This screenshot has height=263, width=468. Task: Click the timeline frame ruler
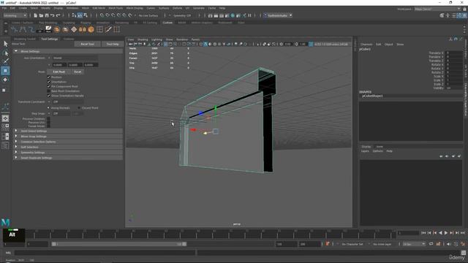point(211,235)
